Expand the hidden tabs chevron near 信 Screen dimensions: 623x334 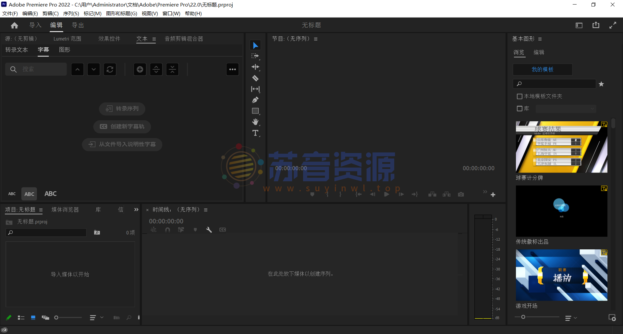(x=136, y=209)
